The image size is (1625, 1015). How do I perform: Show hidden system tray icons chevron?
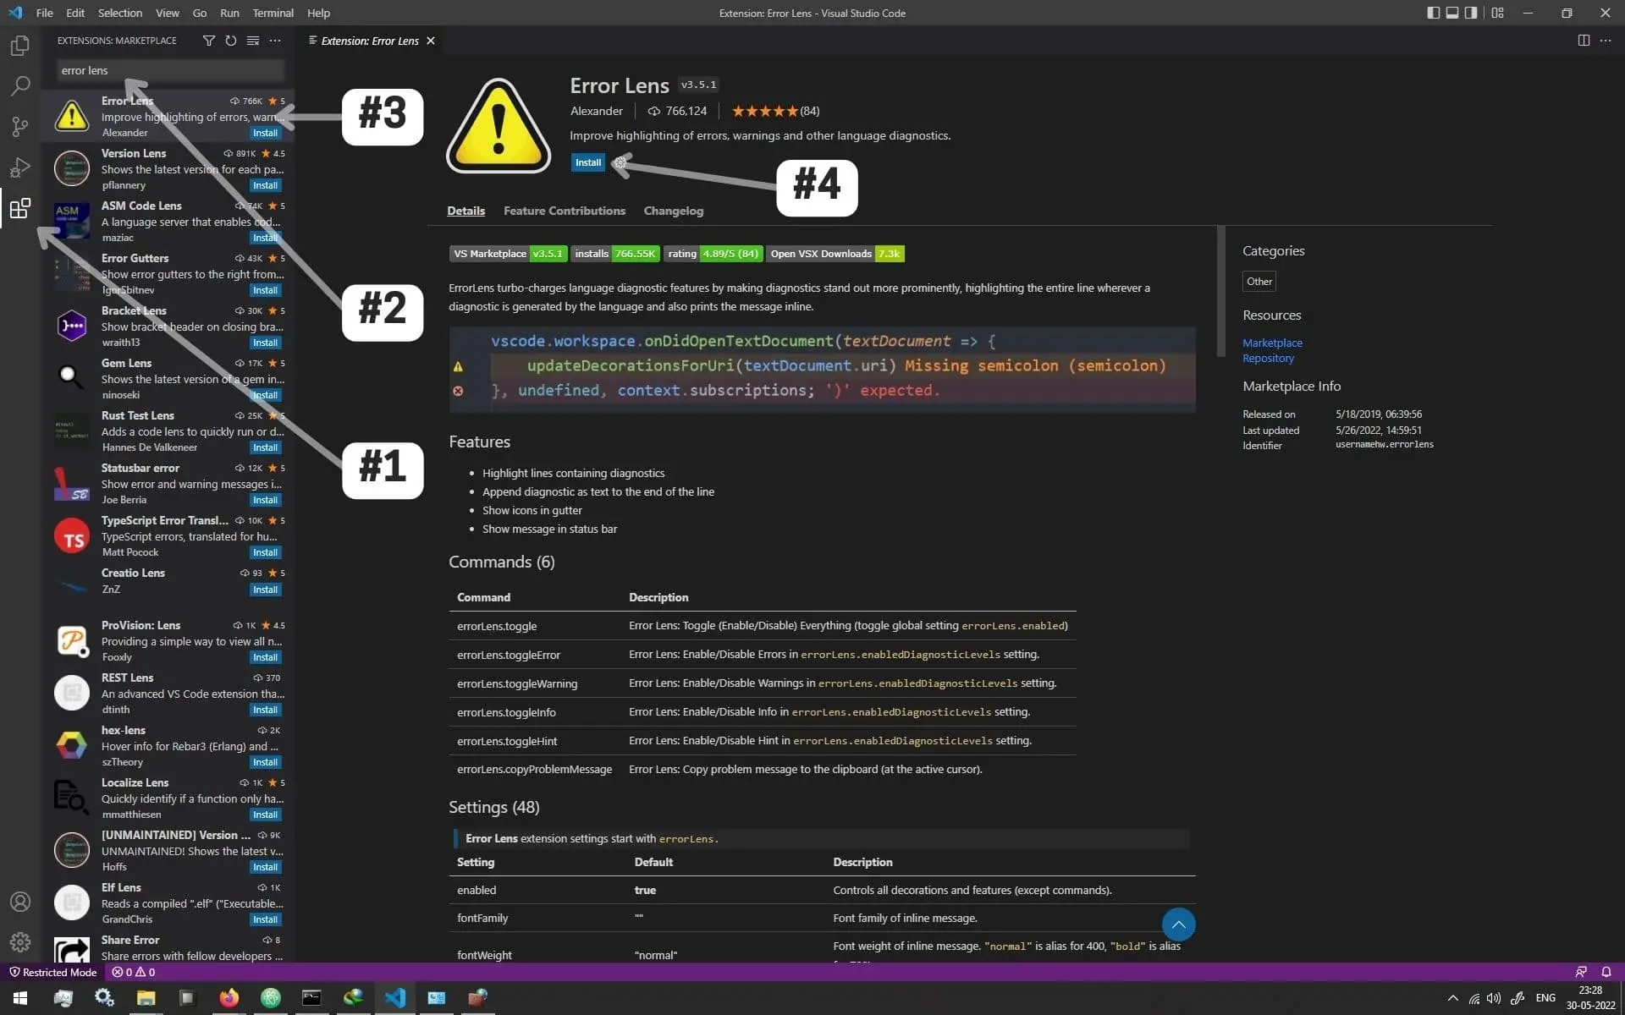1452,998
